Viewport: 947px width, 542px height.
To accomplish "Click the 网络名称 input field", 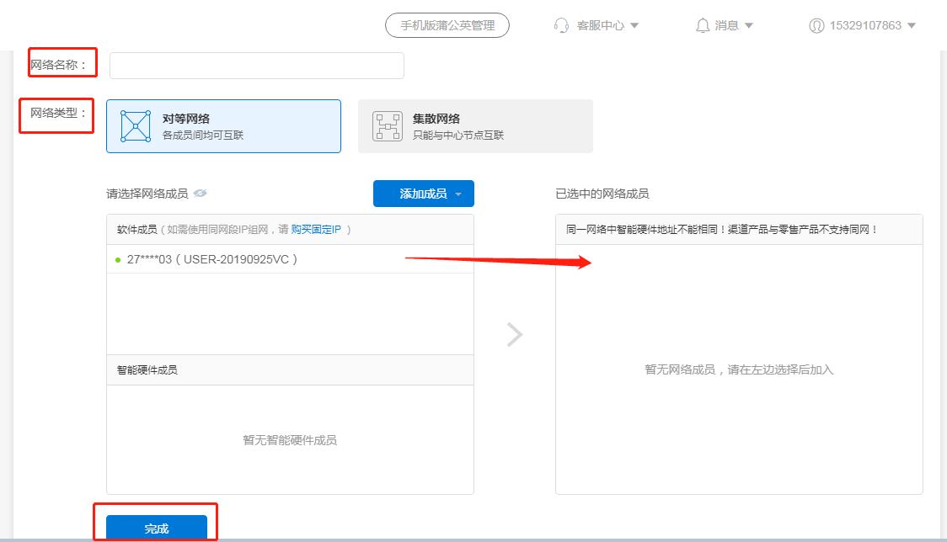I will (x=256, y=65).
